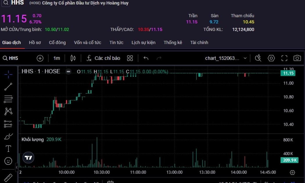Open the emoji icons tool
This screenshot has height=183, width=305.
coord(8,161)
